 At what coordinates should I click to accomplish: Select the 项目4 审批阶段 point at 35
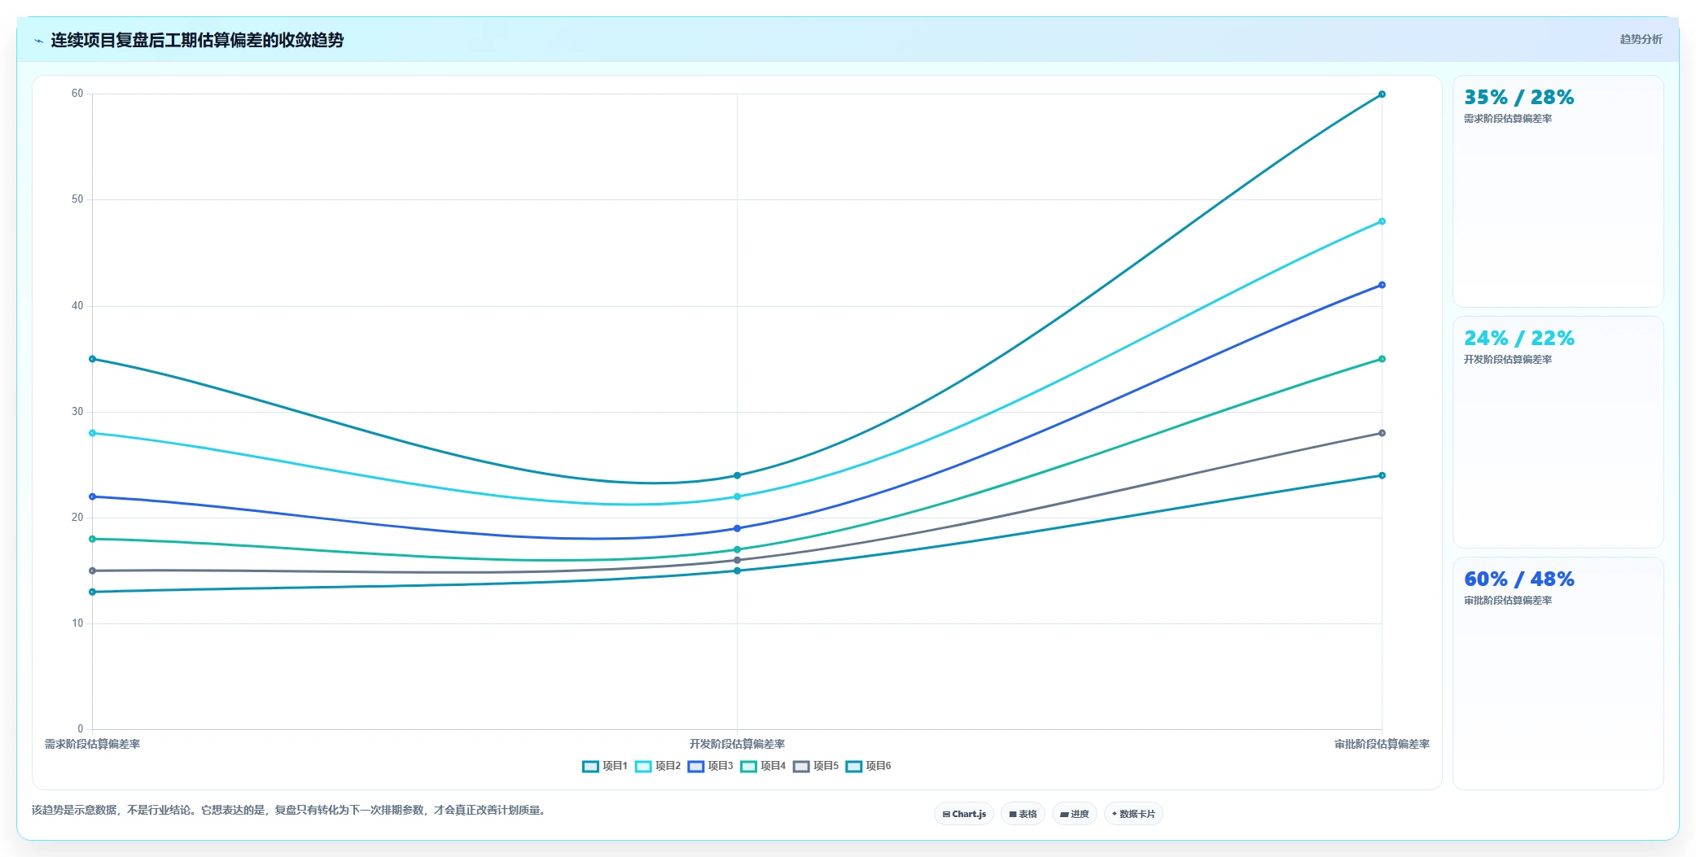(x=1382, y=359)
